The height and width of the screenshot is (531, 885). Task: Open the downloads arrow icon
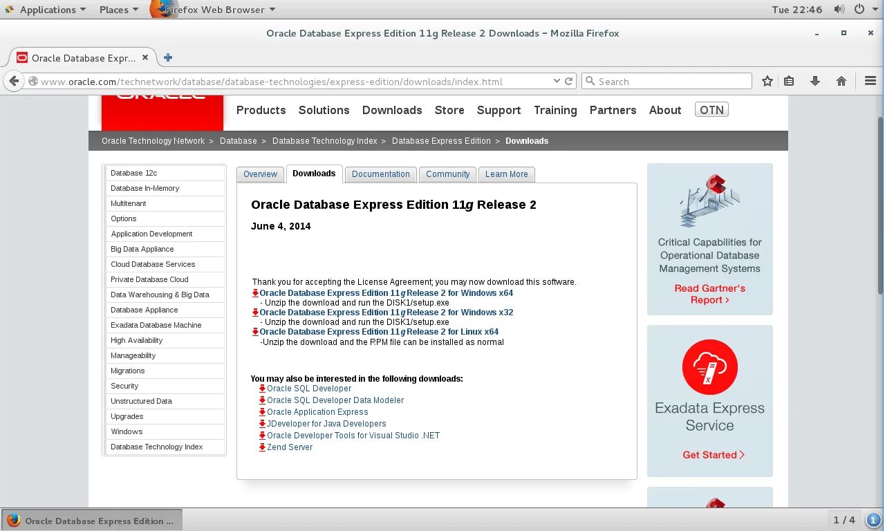(x=815, y=81)
